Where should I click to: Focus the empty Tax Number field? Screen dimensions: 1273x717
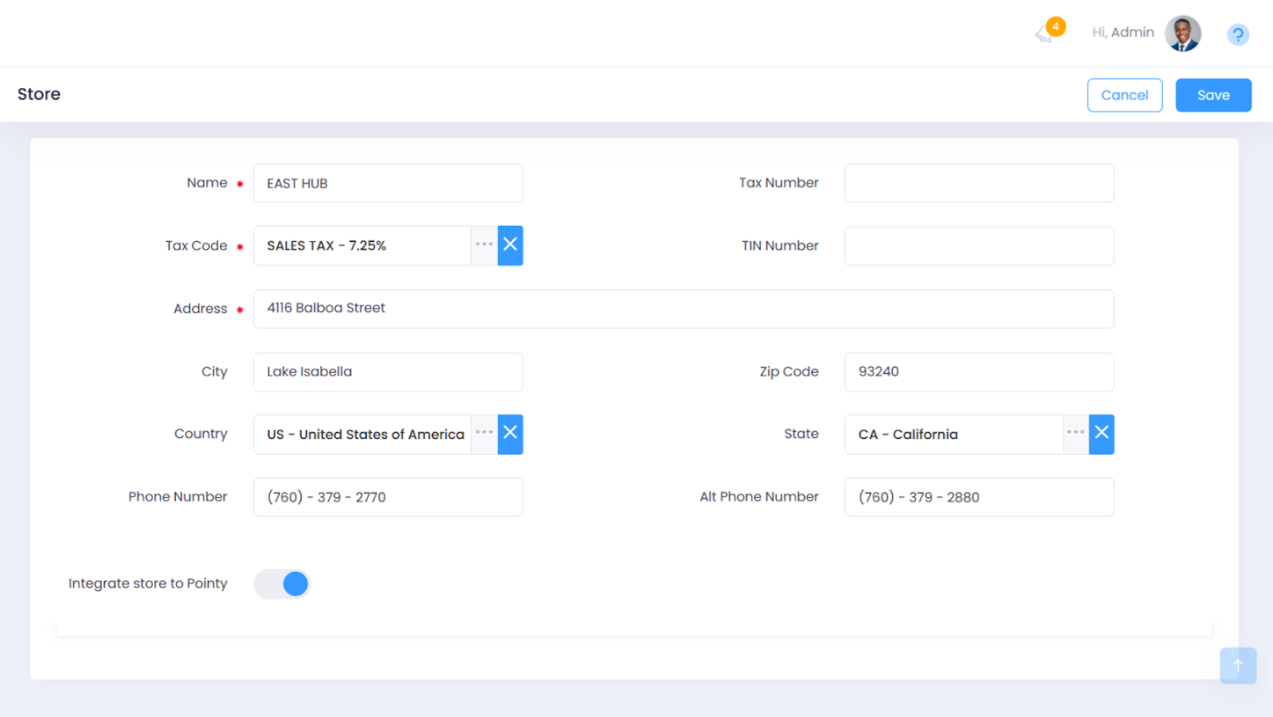click(978, 183)
